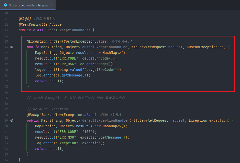
Task: Click return result on line 34
Action: (49, 149)
